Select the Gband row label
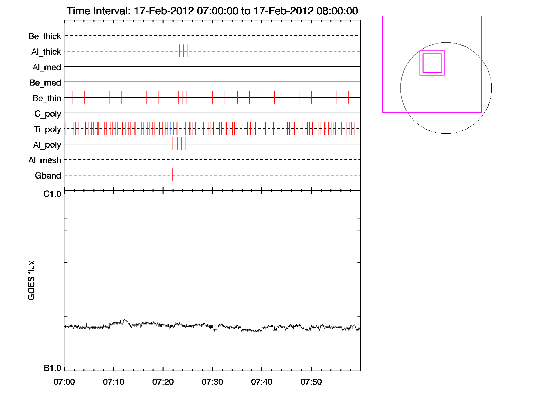534x401 pixels. 48,176
